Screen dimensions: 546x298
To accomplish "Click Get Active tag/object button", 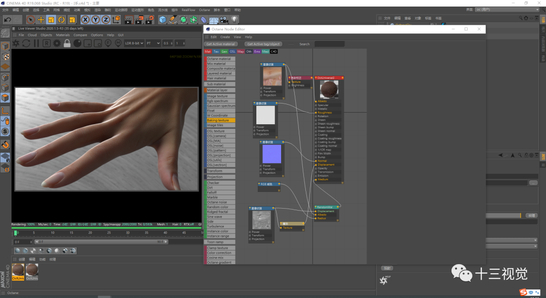I will (263, 44).
